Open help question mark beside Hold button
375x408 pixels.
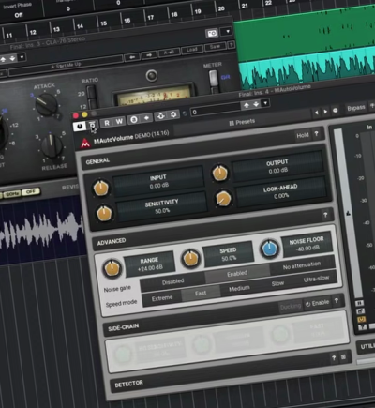coord(316,134)
